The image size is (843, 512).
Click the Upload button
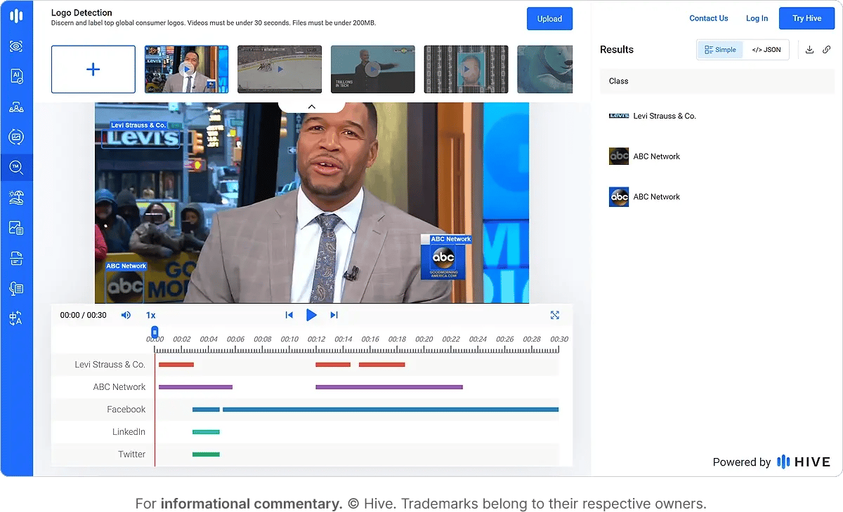click(x=549, y=18)
